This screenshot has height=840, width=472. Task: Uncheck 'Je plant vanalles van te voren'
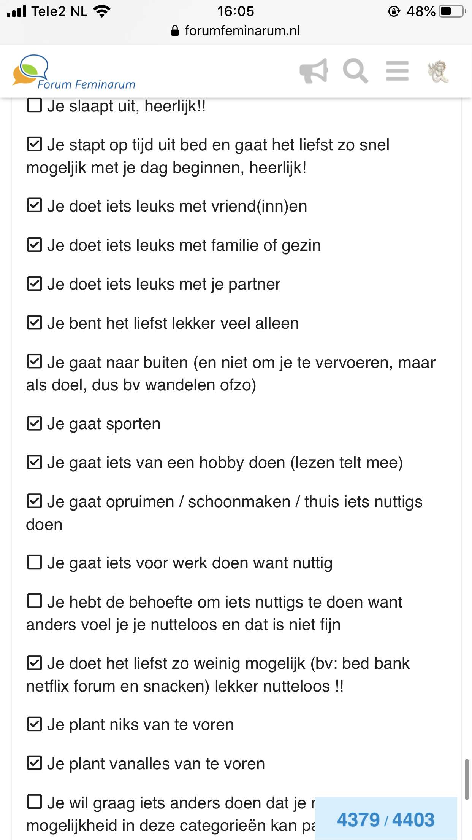coord(34,763)
